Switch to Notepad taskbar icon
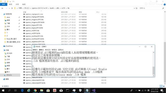166x93 pixels. (x=87, y=90)
